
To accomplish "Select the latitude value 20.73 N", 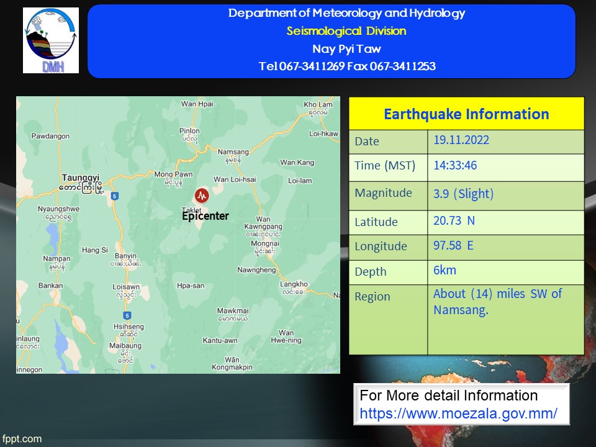I will pos(454,221).
